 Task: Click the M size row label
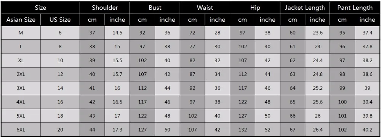[21, 33]
